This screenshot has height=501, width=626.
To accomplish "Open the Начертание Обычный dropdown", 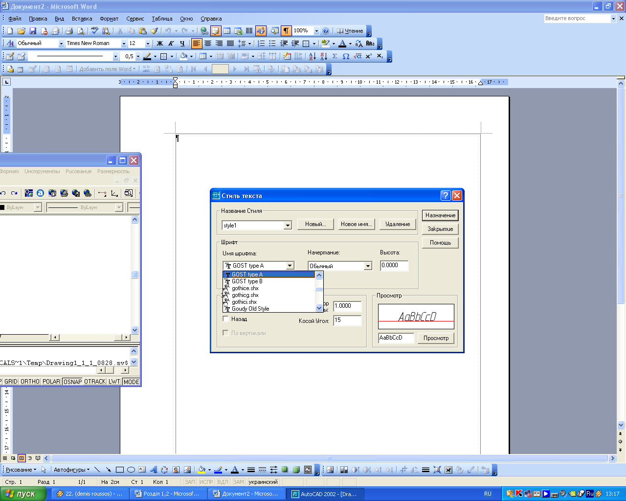I will [x=368, y=266].
